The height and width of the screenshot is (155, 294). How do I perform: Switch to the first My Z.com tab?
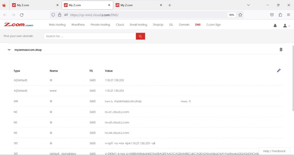35,5
